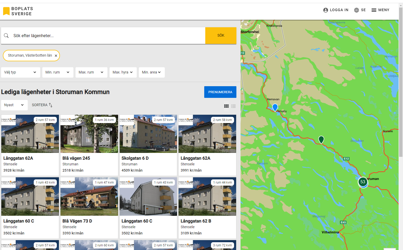
Task: Click the 2518 kr/mån price text
Action: click(x=73, y=171)
